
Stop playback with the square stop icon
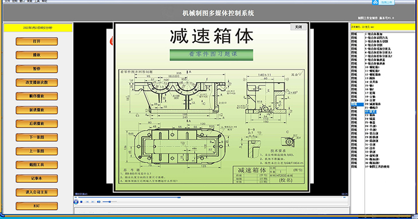coord(81,202)
